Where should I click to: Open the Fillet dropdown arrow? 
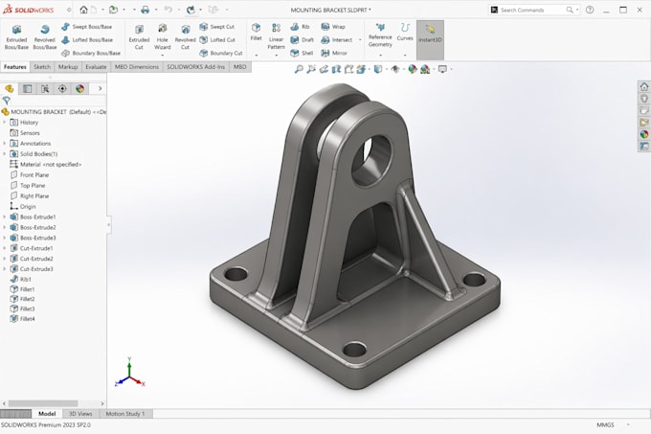coord(257,56)
